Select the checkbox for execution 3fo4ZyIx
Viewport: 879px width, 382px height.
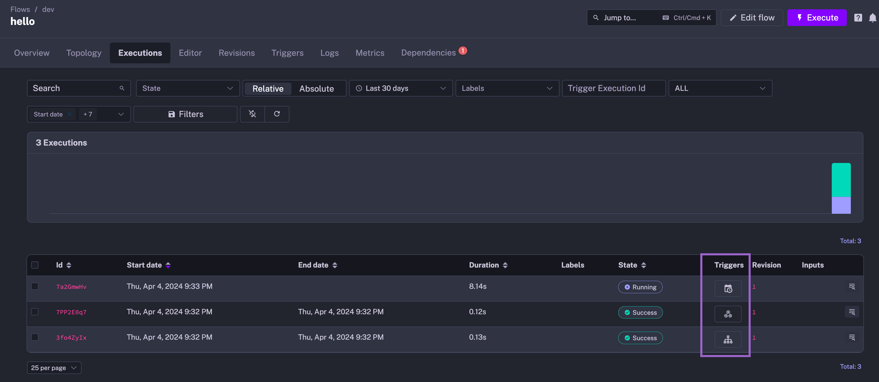[35, 337]
